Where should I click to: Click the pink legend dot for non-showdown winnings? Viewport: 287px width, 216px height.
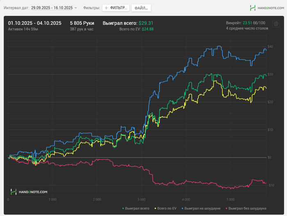(x=227, y=209)
